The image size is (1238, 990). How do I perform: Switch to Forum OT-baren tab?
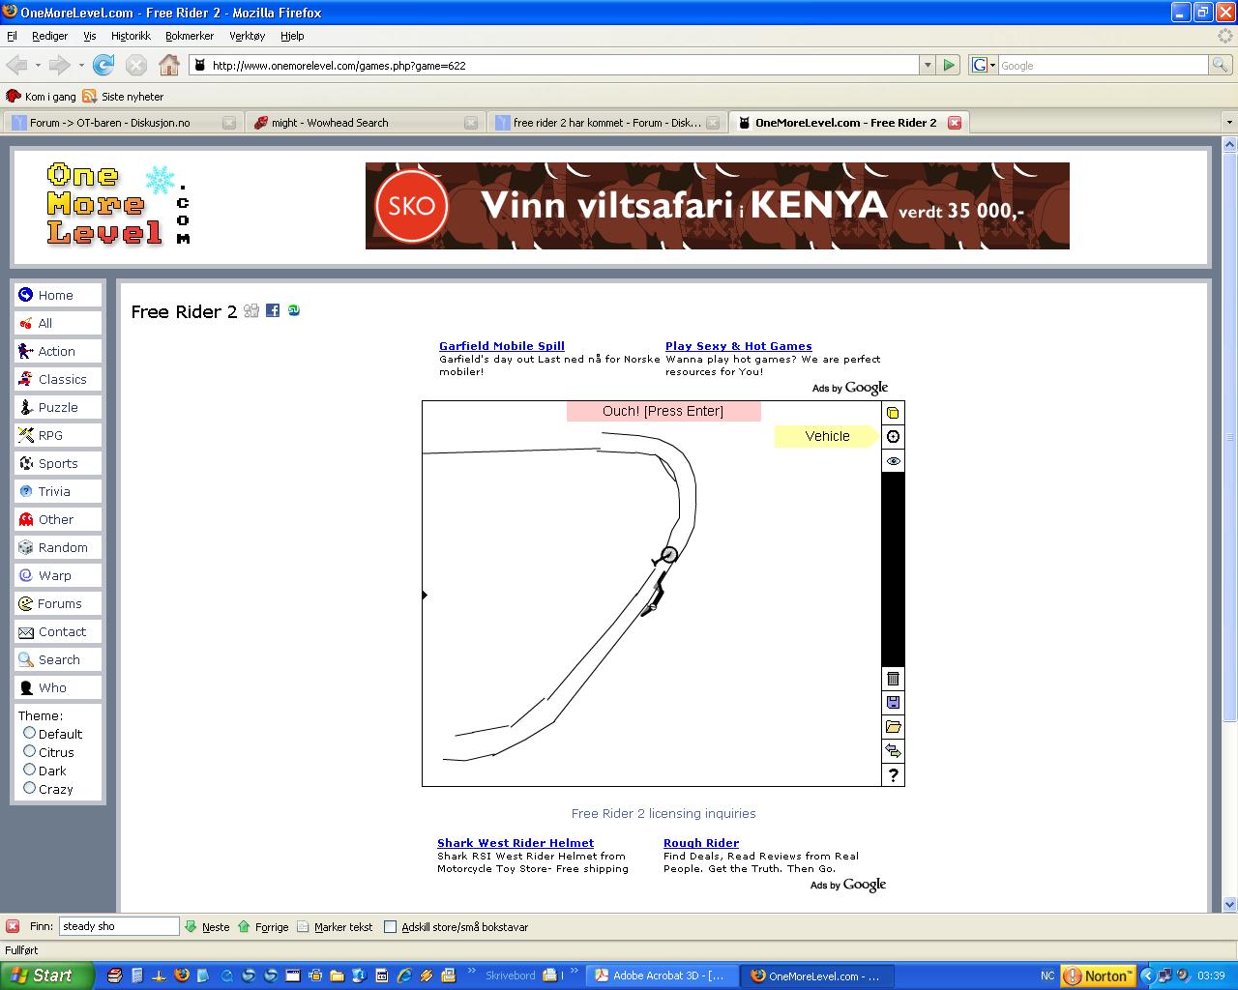click(x=122, y=123)
